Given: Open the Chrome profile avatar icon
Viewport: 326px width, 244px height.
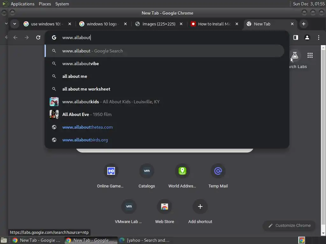Looking at the screenshot, I should 307,37.
